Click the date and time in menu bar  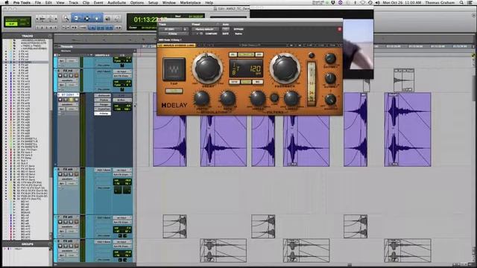[x=402, y=2]
